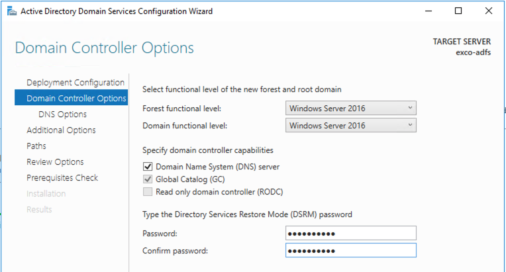Open the DNS Options page
Viewport: 506px width, 272px height.
pyautogui.click(x=62, y=114)
